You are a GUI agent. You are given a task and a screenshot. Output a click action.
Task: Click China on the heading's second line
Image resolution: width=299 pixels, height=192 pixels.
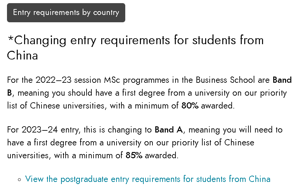(x=22, y=56)
